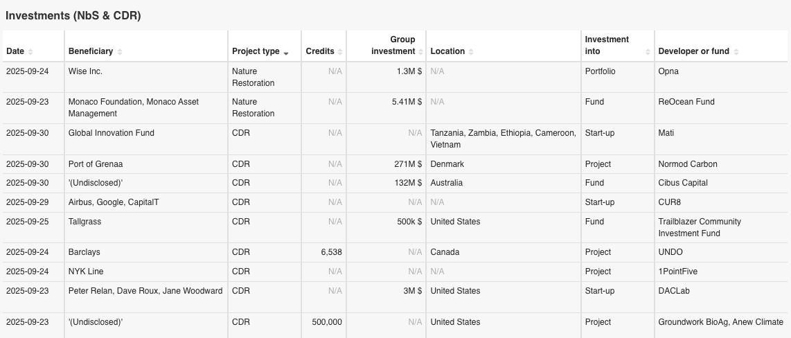Click the Group investment sort icon

420,52
